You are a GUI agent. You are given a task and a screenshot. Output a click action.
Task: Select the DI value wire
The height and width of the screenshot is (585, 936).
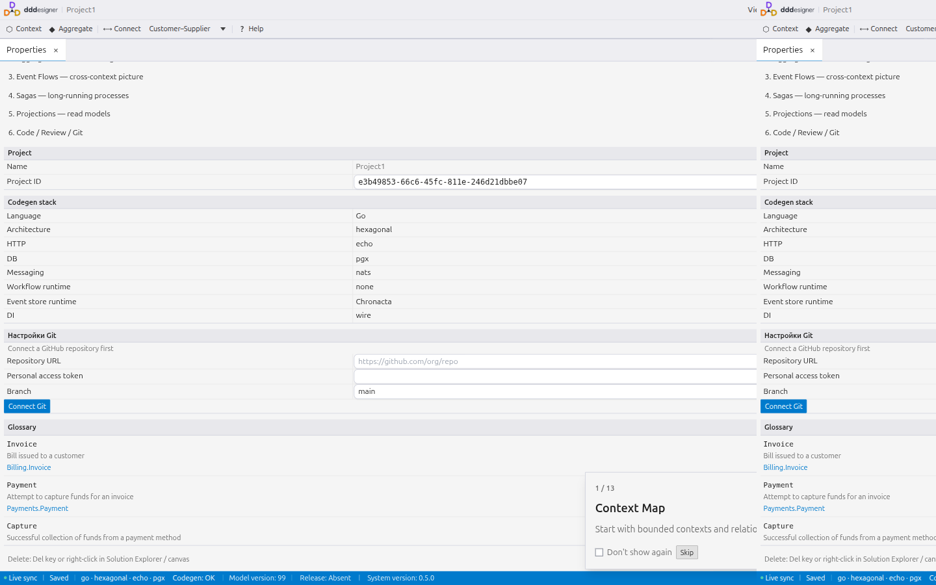click(x=363, y=315)
